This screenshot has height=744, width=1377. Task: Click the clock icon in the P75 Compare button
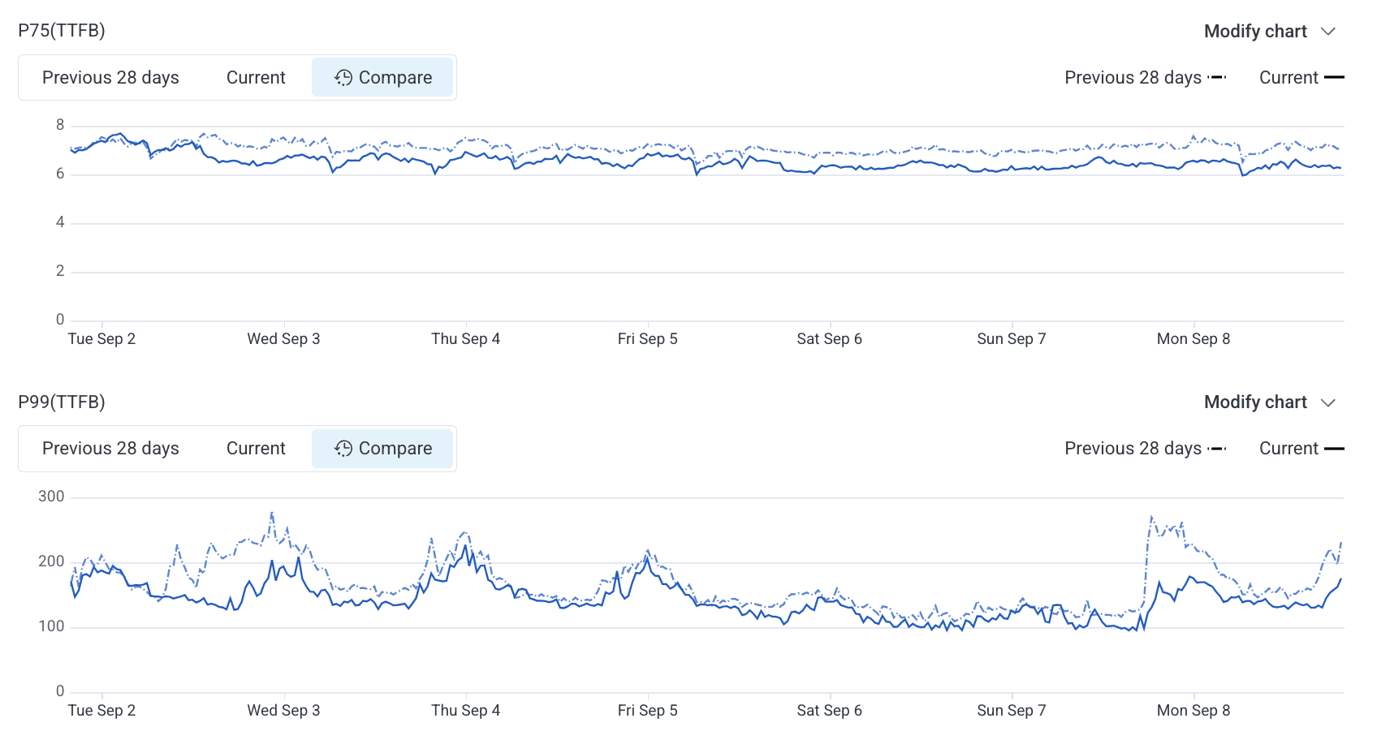point(343,78)
